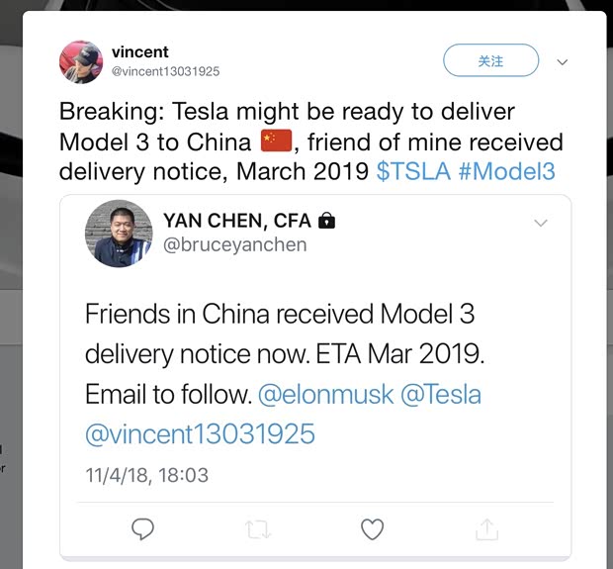This screenshot has width=613, height=569.
Task: Click the share upload icon
Action: click(486, 529)
